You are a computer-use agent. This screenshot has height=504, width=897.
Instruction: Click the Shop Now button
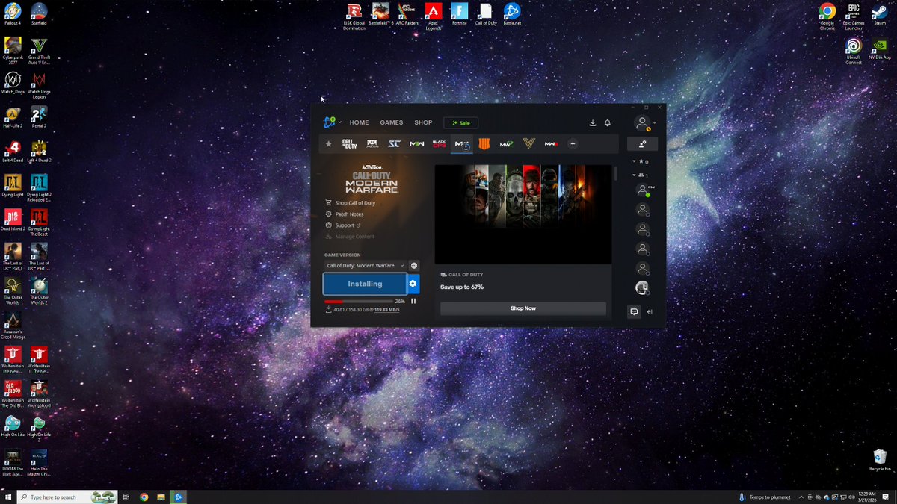(x=523, y=308)
